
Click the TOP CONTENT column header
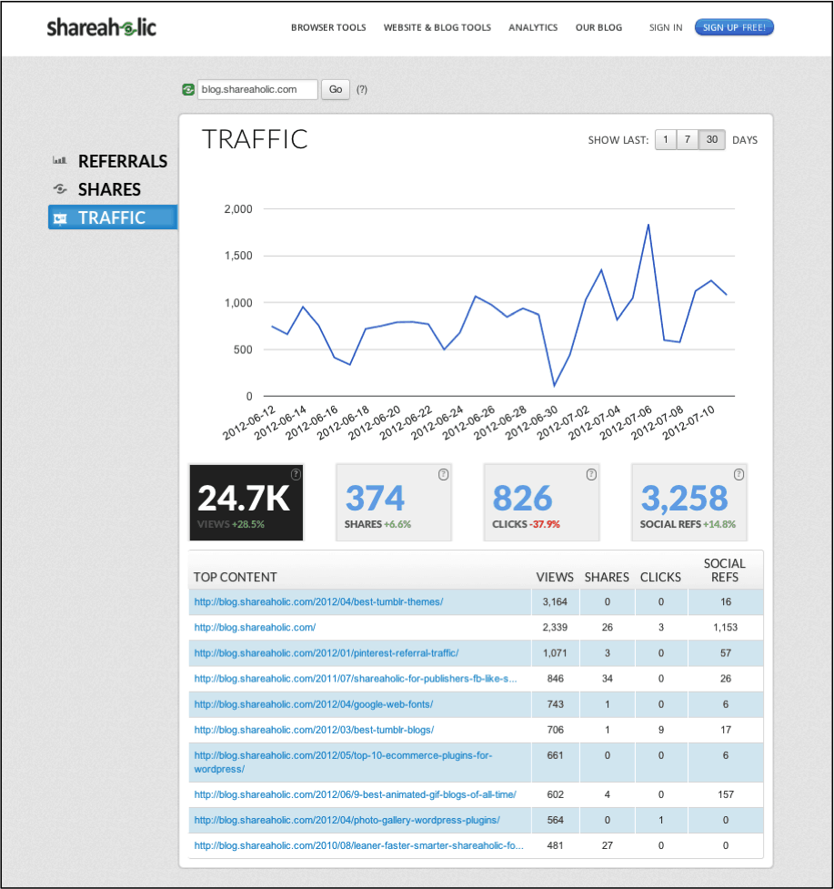click(x=236, y=577)
